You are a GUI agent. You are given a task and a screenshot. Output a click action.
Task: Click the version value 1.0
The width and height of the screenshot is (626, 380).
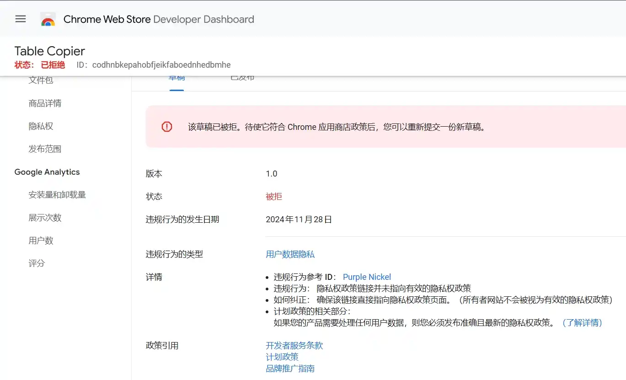click(272, 174)
